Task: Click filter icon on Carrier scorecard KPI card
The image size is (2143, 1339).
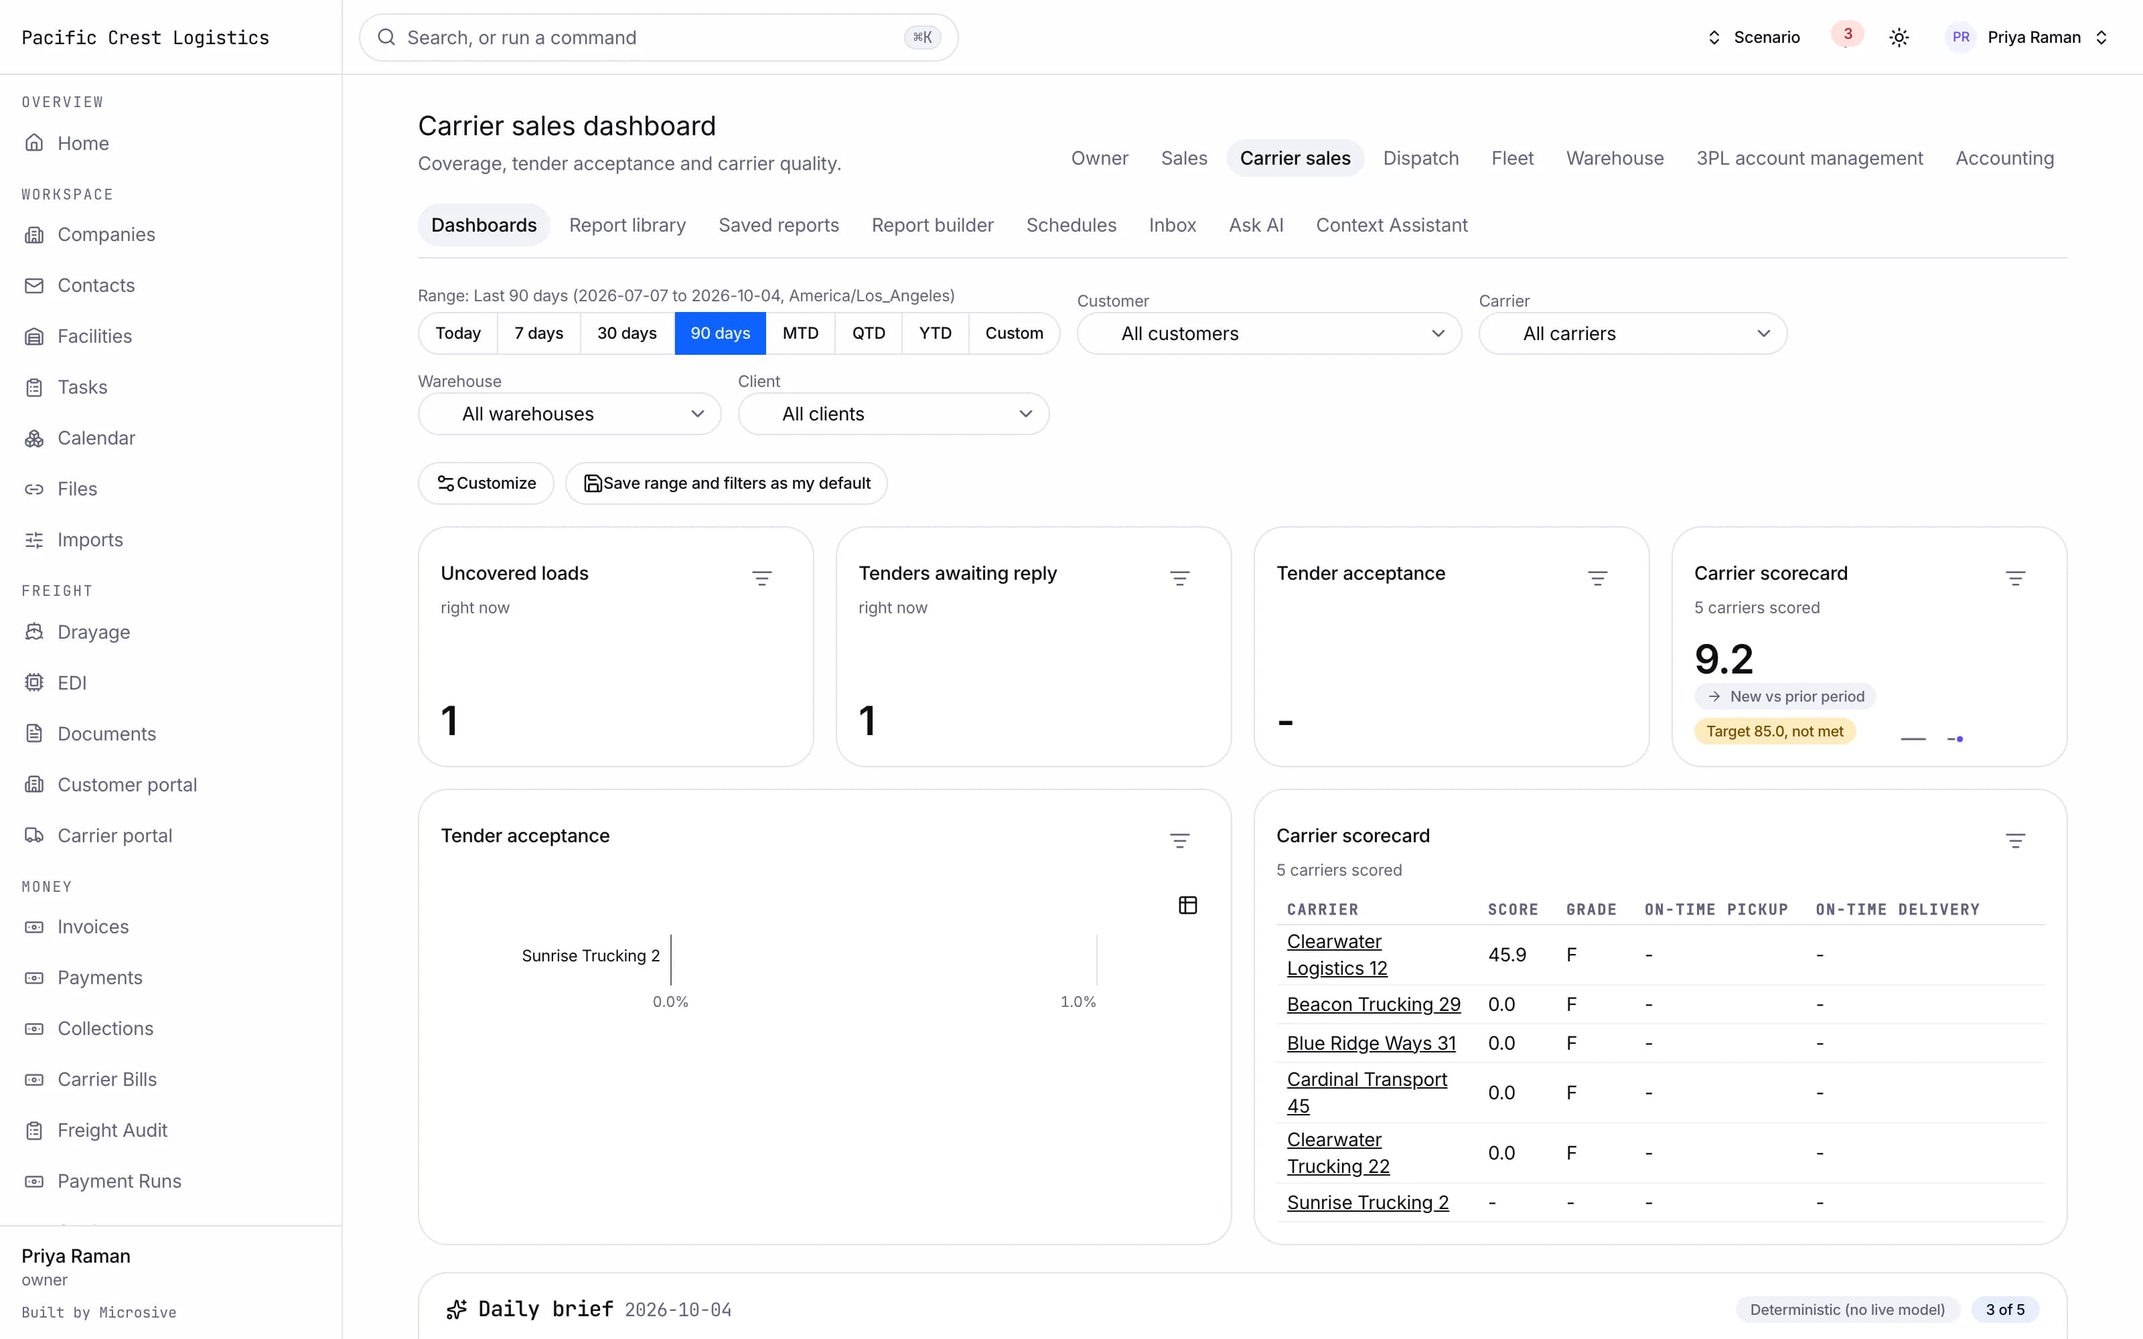Action: [x=2016, y=578]
